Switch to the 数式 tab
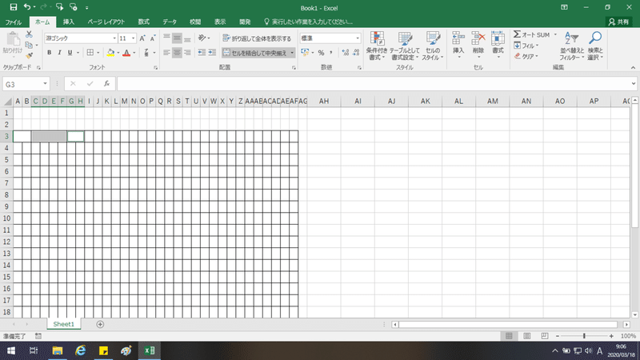Viewport: 640px width, 360px height. pyautogui.click(x=144, y=22)
